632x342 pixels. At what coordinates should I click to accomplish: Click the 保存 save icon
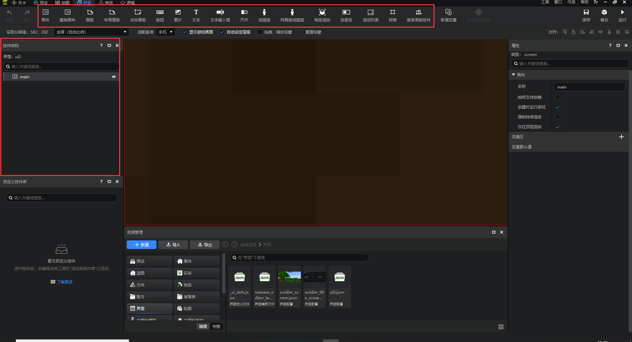(x=586, y=15)
